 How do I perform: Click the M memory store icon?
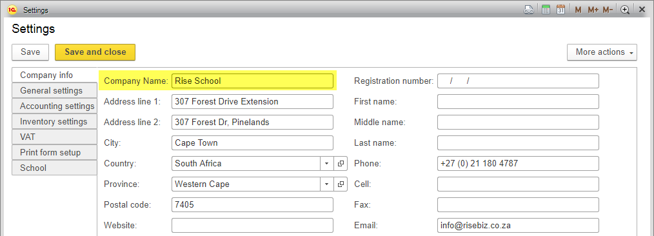coord(578,10)
